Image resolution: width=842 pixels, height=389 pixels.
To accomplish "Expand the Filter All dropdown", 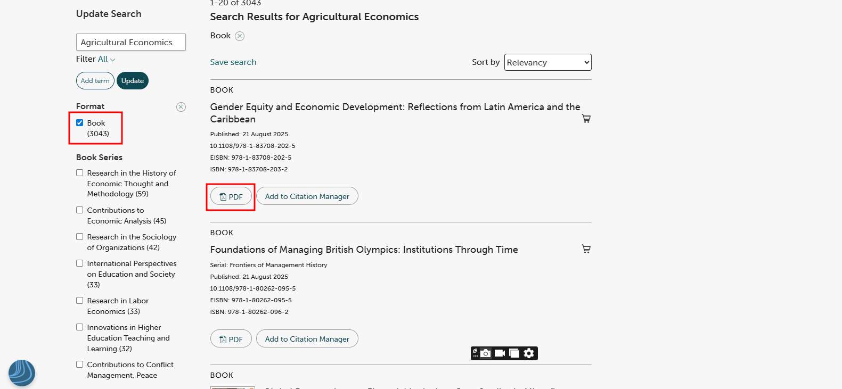I will point(106,59).
